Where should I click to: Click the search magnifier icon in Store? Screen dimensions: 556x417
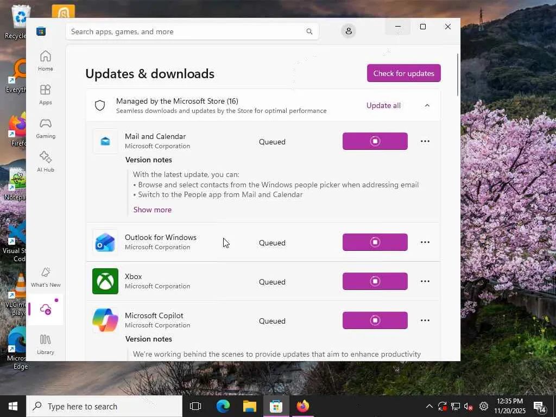309,31
